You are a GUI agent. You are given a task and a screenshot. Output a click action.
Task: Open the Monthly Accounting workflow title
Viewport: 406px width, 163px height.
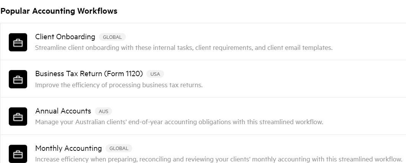click(x=68, y=148)
